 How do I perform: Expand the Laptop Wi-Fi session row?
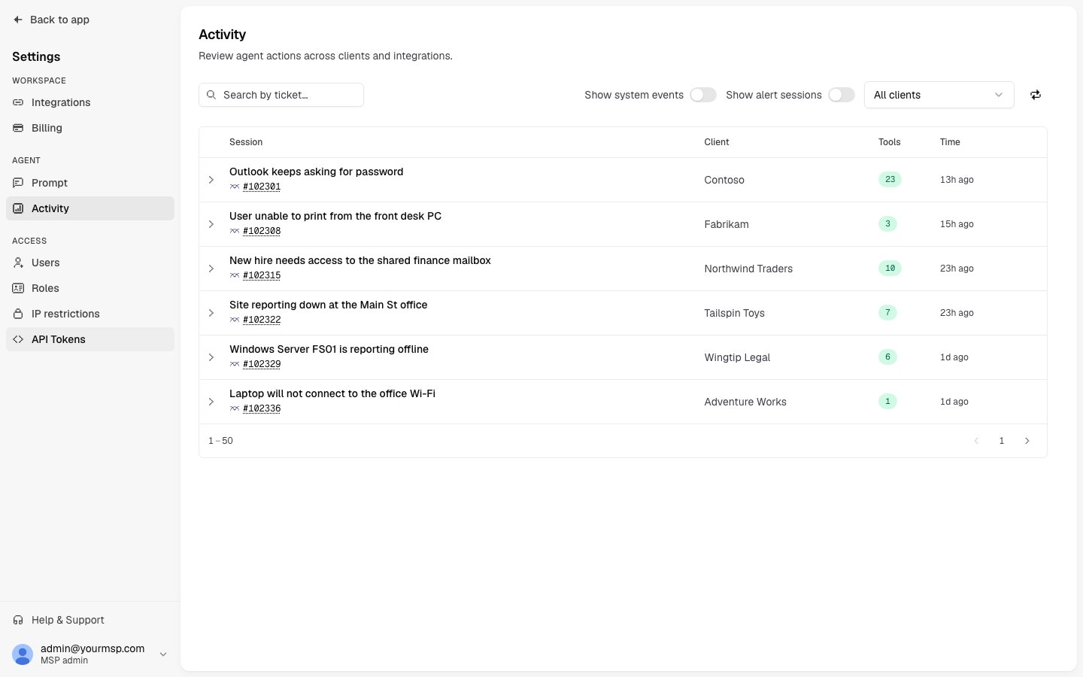coord(211,402)
